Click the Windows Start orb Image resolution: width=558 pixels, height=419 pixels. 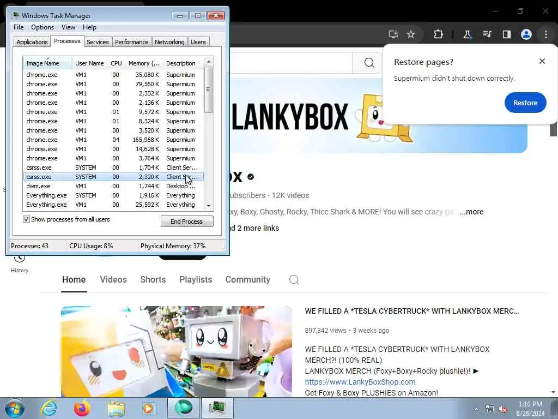click(x=15, y=408)
